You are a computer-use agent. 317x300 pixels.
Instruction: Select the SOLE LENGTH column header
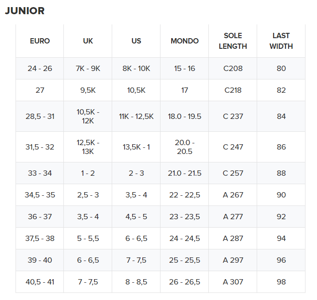click(233, 41)
